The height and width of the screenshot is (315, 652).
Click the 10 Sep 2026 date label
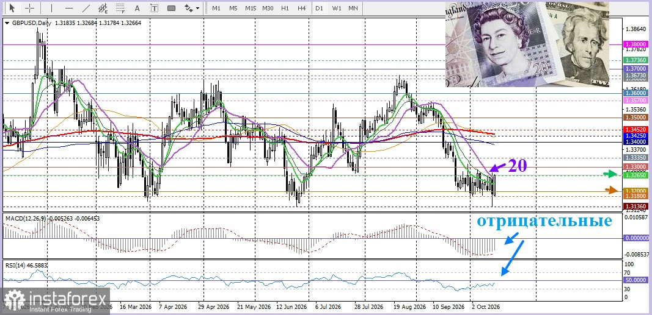point(449,308)
